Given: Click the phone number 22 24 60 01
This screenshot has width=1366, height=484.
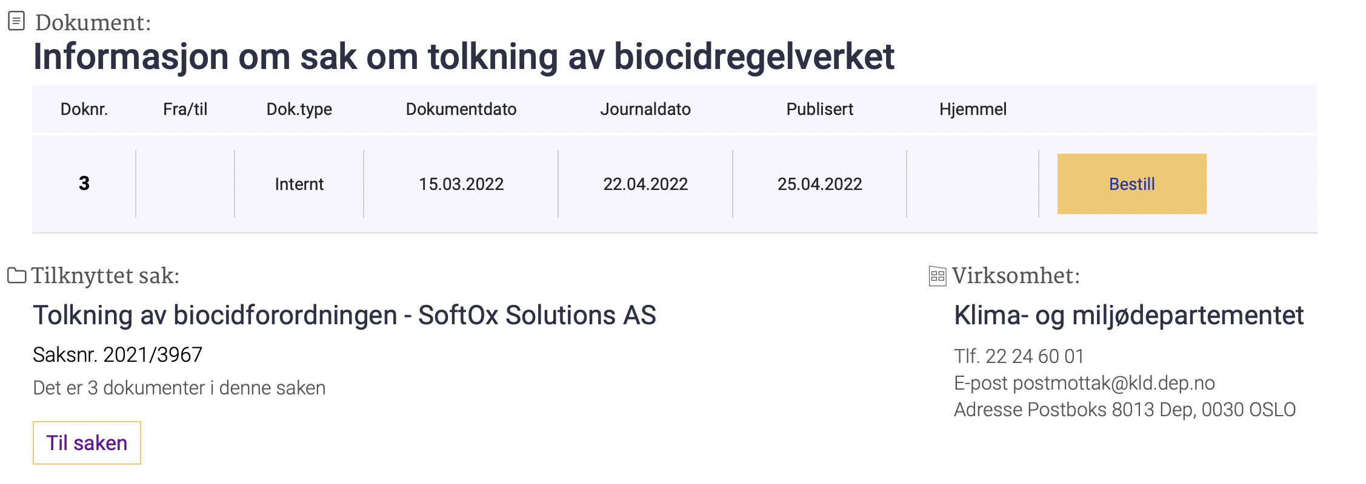Looking at the screenshot, I should tap(1034, 356).
